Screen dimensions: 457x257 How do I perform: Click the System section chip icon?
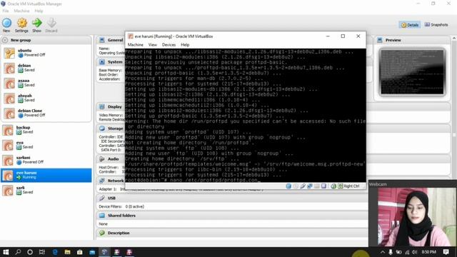(x=101, y=62)
